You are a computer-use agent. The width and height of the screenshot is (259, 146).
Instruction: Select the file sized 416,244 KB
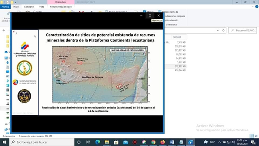pos(180,70)
